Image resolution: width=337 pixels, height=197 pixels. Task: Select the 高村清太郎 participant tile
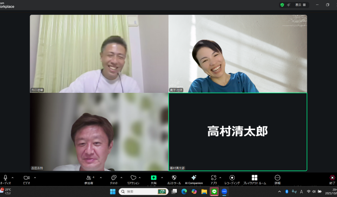tap(238, 131)
